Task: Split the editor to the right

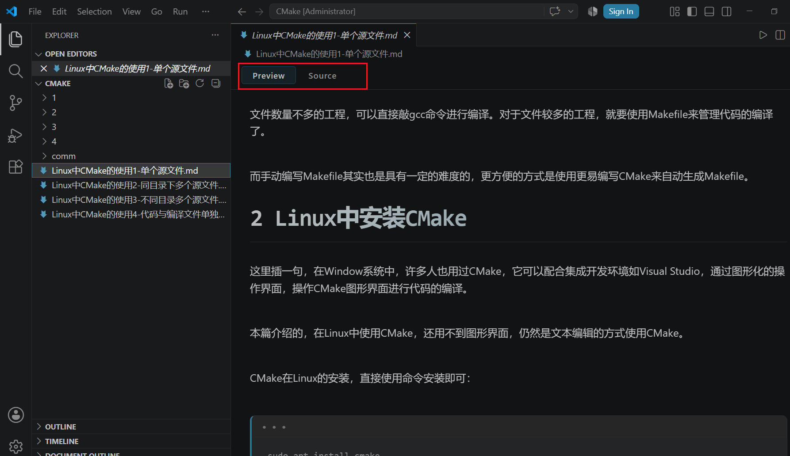Action: tap(780, 35)
